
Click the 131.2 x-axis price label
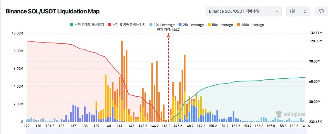(x=50, y=126)
